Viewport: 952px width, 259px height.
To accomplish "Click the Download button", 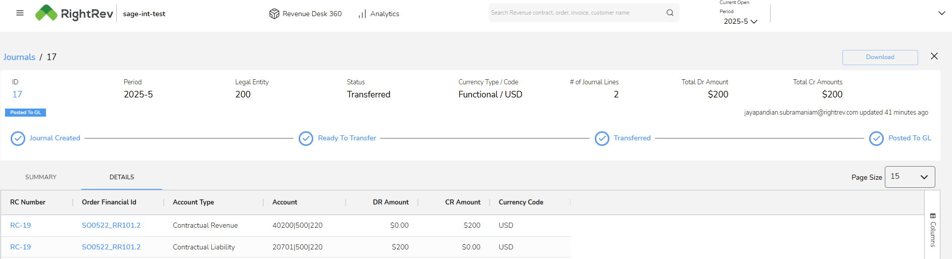I will pos(880,58).
